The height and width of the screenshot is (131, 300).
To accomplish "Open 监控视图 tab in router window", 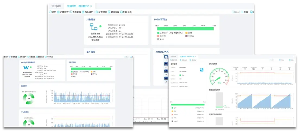I will (x=56, y=6).
